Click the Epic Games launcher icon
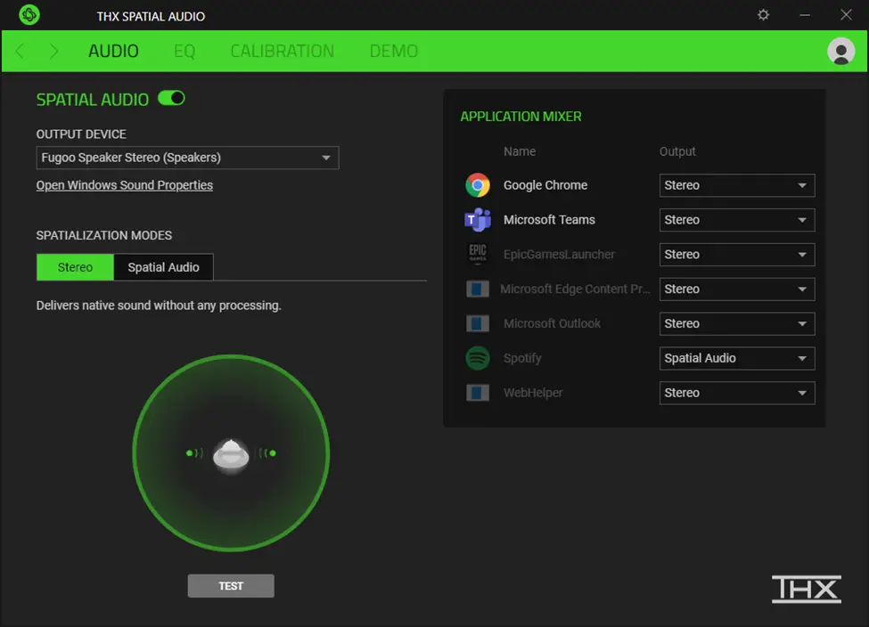This screenshot has width=869, height=627. pos(477,254)
